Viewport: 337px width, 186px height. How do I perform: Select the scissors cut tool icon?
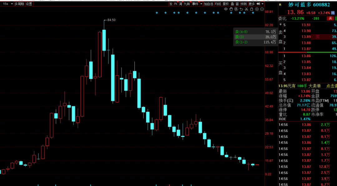click(x=247, y=9)
